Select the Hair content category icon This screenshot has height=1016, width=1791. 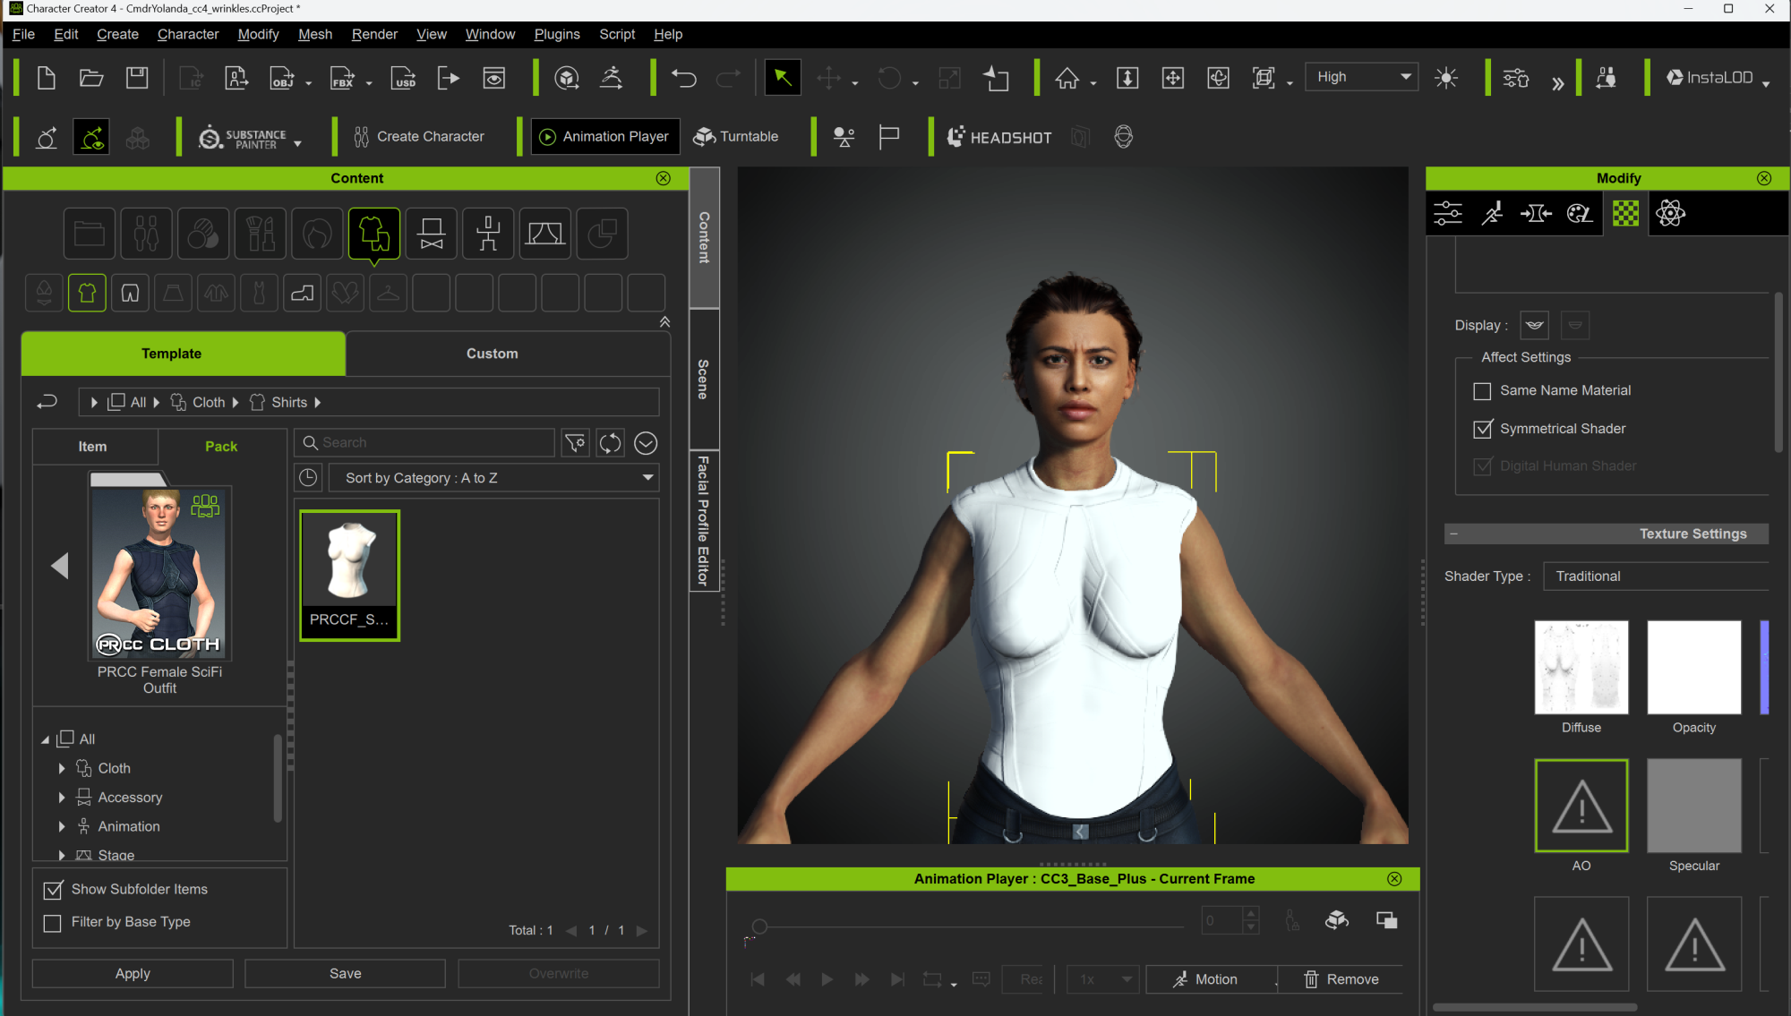point(317,235)
